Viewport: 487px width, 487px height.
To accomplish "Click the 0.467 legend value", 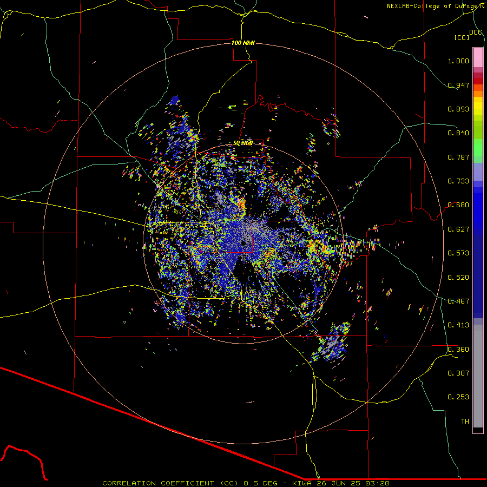I will click(458, 301).
